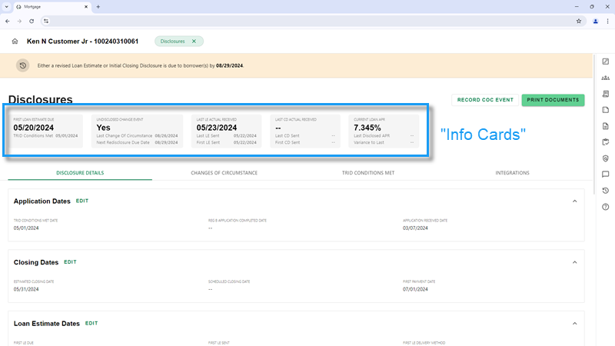Switch to Disclosure Details tab
This screenshot has width=615, height=346.
80,173
